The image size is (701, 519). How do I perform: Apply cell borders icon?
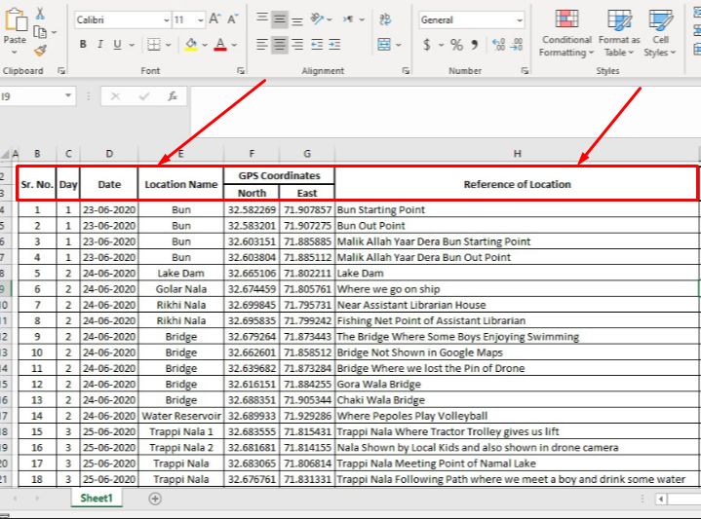tap(154, 44)
